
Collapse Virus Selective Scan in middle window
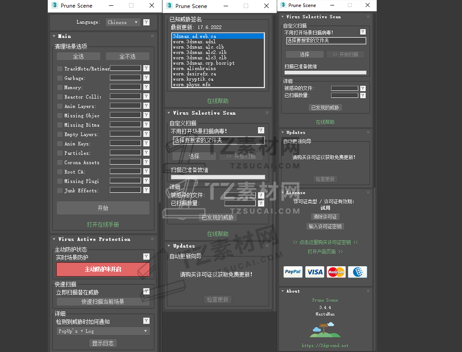(169, 113)
